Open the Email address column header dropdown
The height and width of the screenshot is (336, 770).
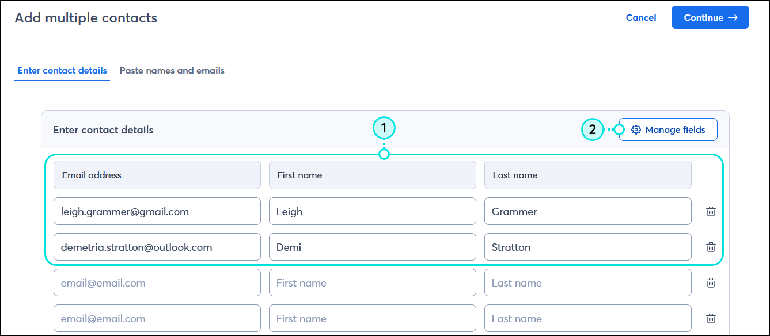pos(157,175)
